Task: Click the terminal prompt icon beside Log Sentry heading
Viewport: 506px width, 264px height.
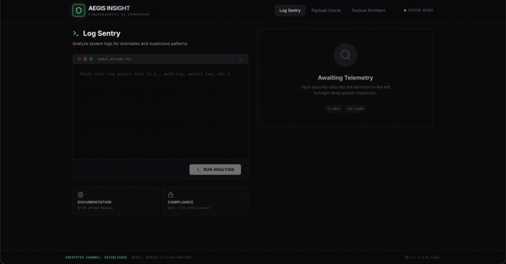Action: click(76, 33)
